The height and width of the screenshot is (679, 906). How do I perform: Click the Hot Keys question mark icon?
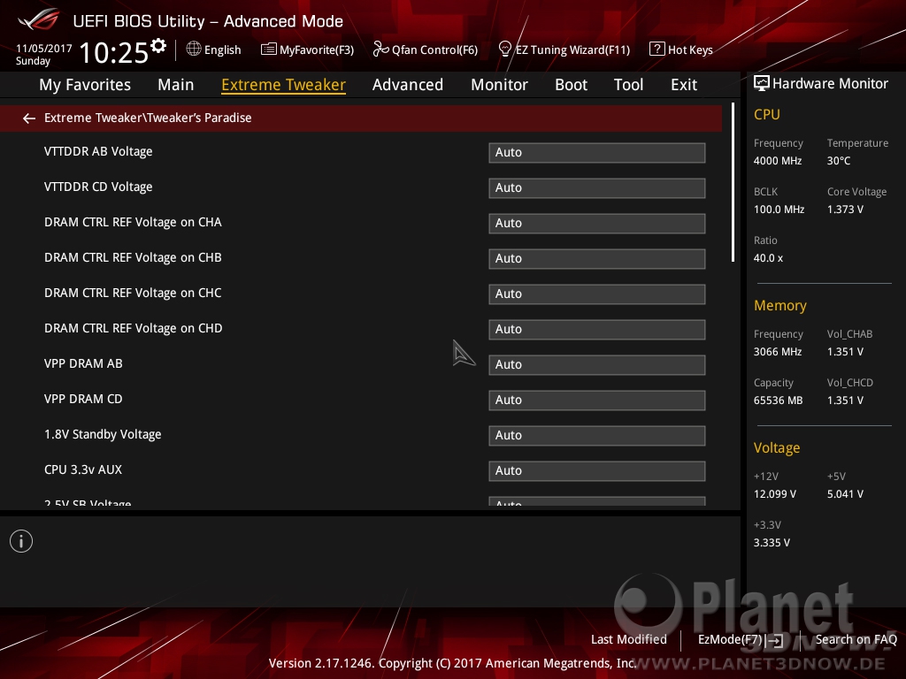click(657, 50)
